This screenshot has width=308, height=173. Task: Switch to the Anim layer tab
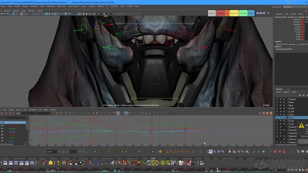(287, 89)
